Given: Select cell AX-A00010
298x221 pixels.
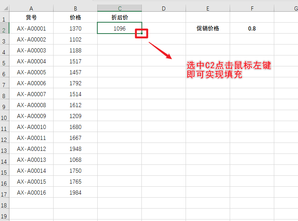Looking at the screenshot, I should pos(31,127).
